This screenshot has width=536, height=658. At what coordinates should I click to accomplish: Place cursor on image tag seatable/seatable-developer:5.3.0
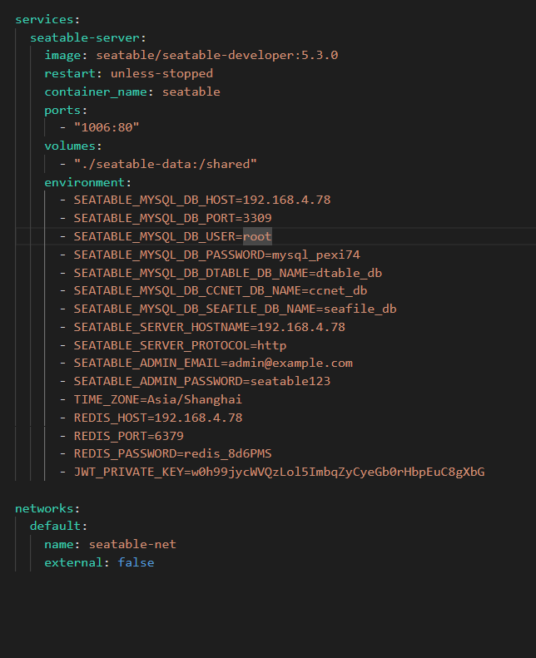216,56
